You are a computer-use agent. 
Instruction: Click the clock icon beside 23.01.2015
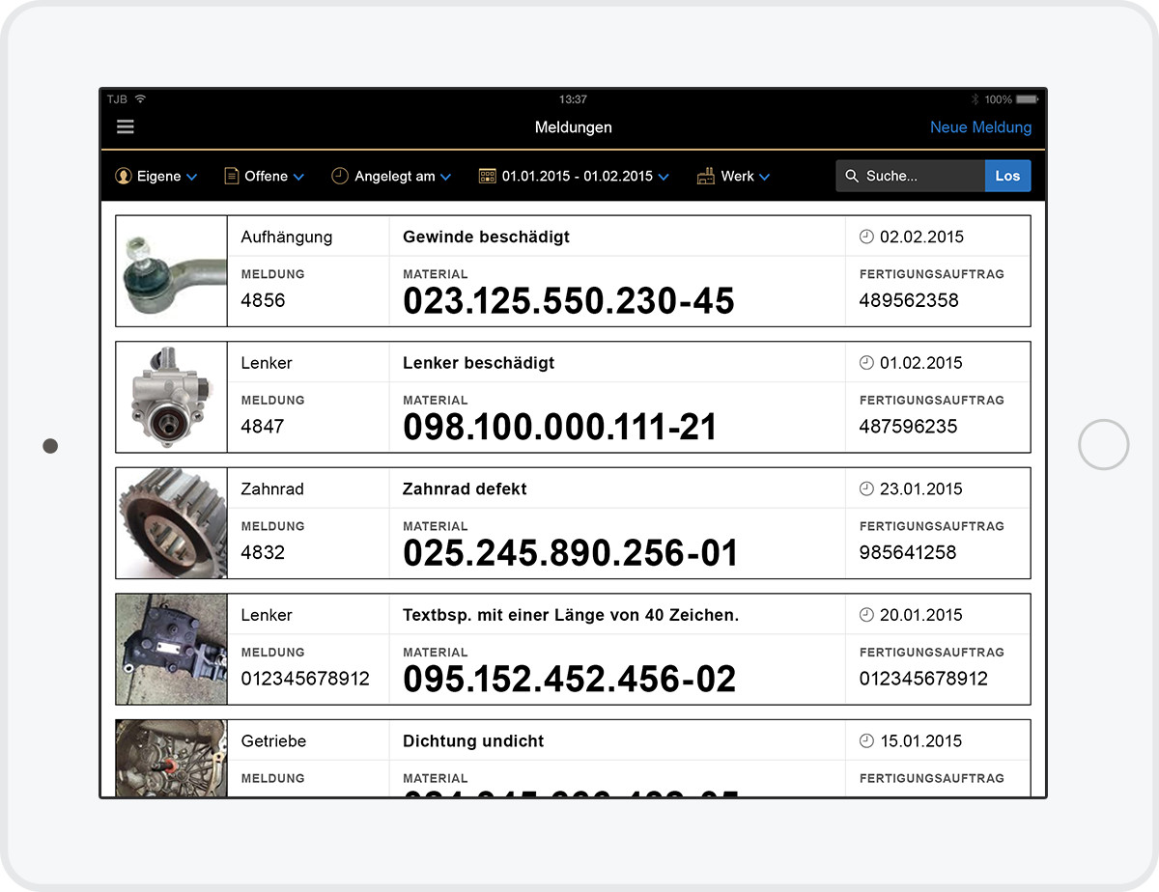tap(868, 488)
